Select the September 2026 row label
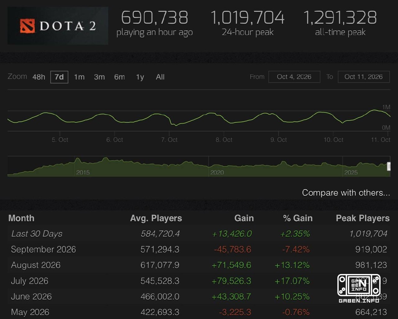The image size is (398, 319). 44,249
